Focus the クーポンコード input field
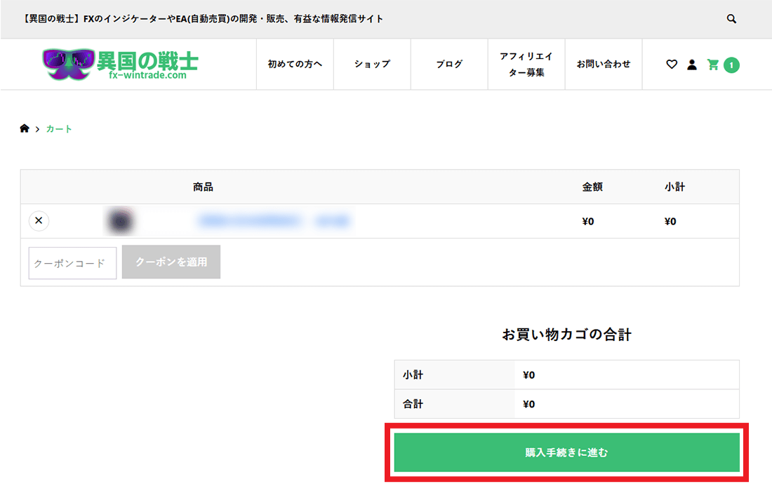Screen dimensions: 772x491 coord(72,263)
